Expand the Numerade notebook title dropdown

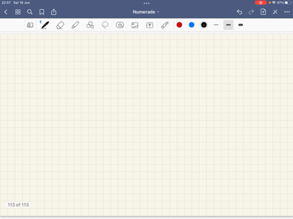click(146, 12)
